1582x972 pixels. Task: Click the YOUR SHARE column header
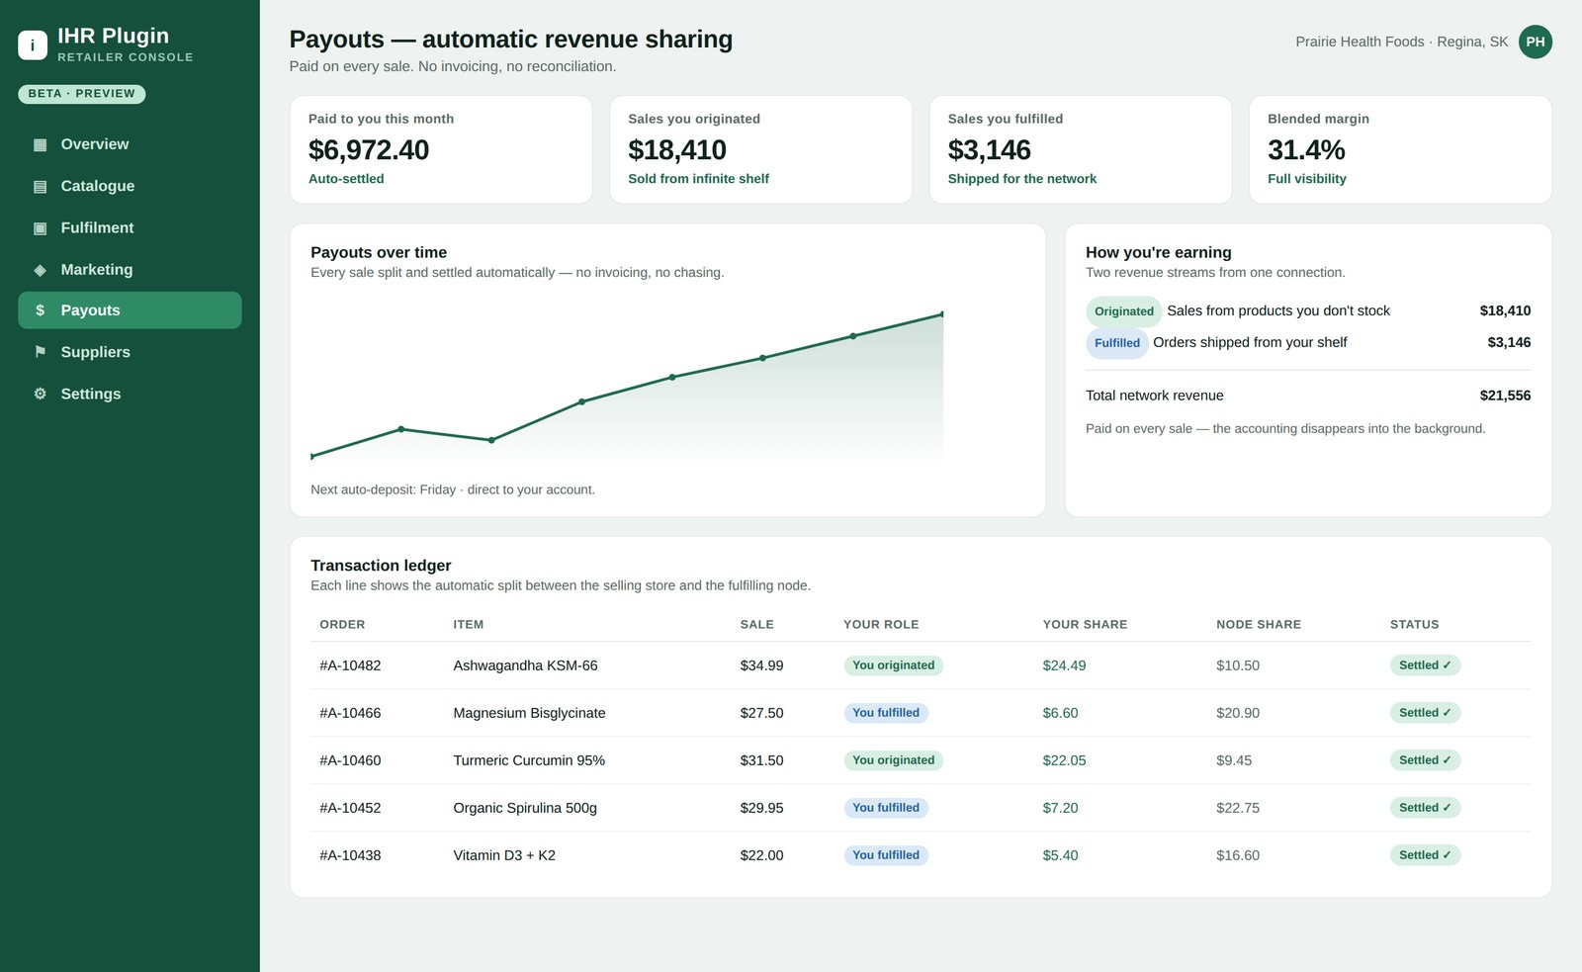coord(1085,625)
